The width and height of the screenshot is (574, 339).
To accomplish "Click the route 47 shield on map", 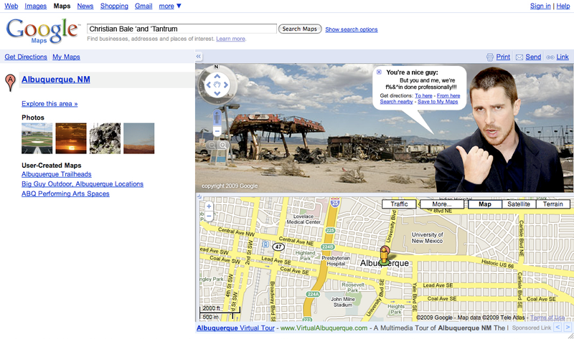I will coord(278,247).
